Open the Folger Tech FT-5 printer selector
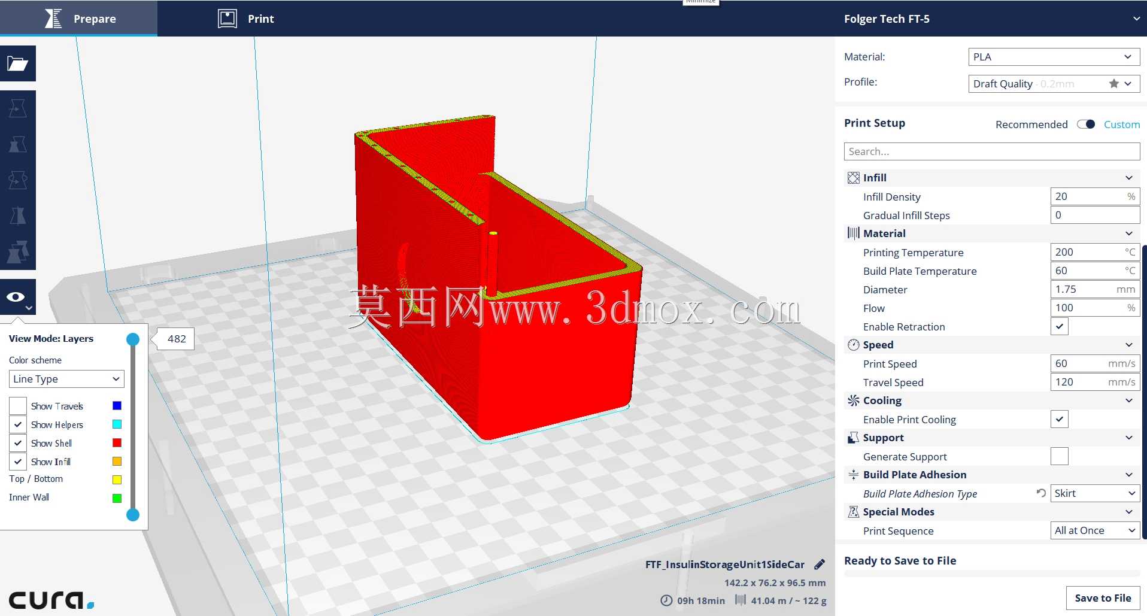1147x616 pixels. pyautogui.click(x=991, y=19)
